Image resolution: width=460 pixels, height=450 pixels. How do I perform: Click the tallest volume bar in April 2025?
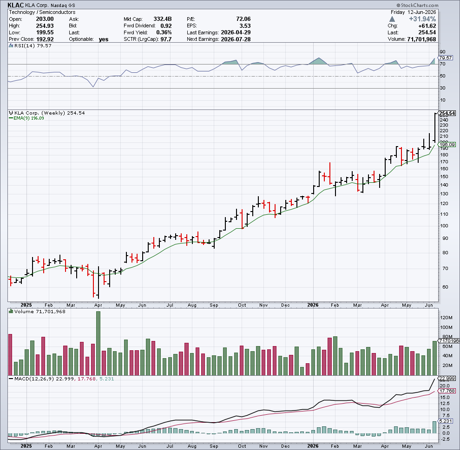click(x=99, y=343)
